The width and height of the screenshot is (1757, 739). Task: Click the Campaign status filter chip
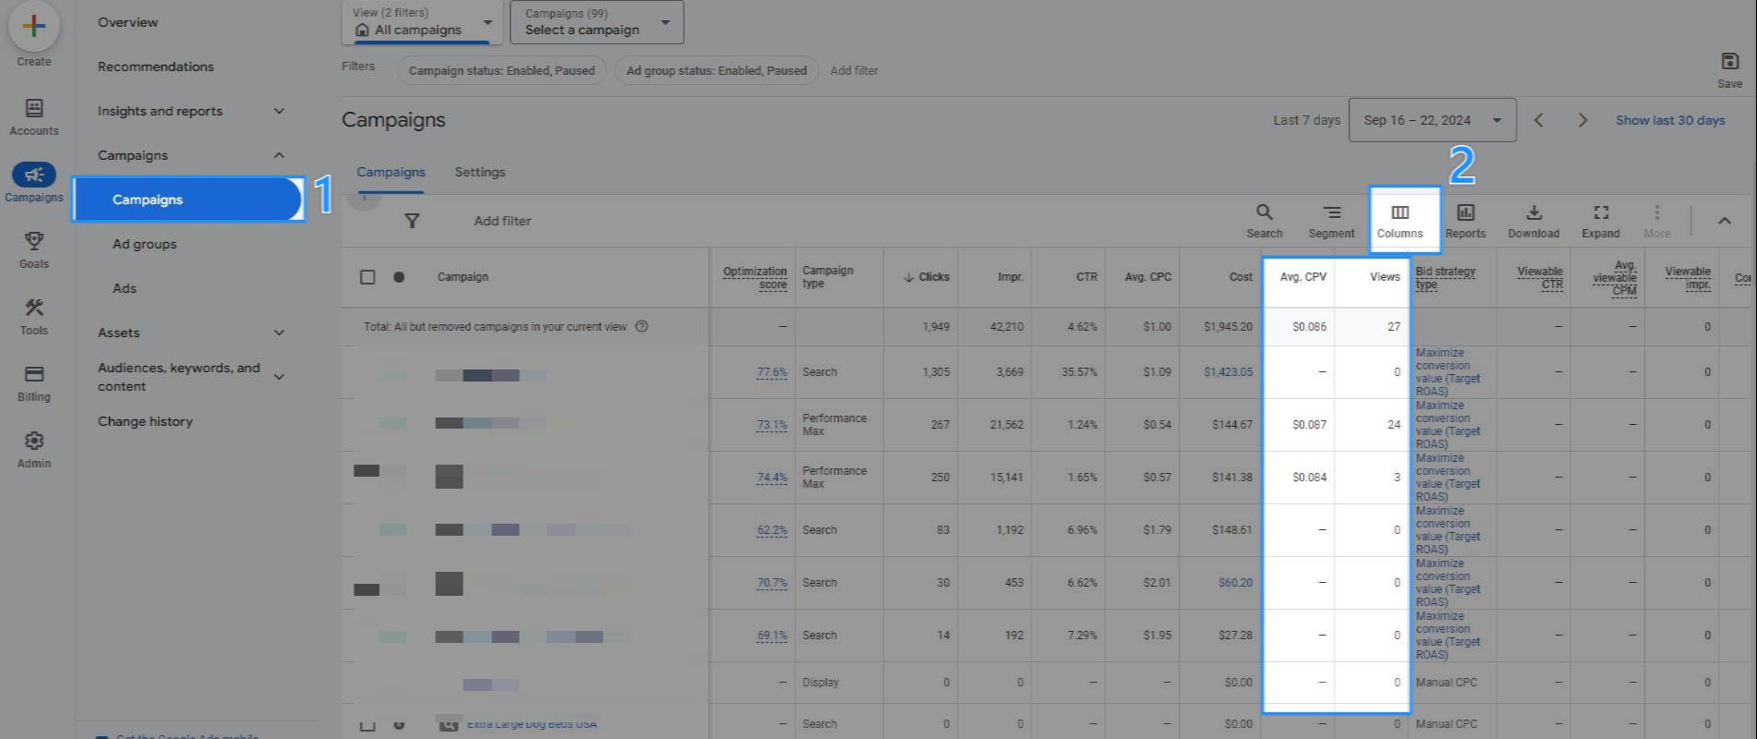[502, 70]
